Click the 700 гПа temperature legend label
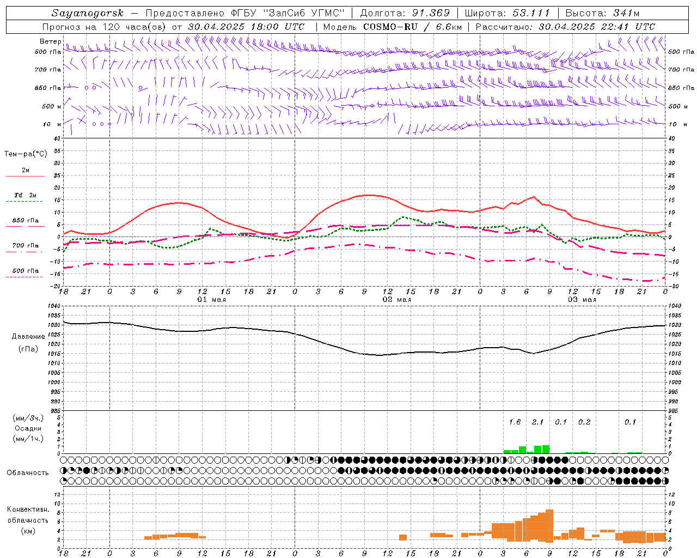697x558 pixels. click(x=26, y=245)
